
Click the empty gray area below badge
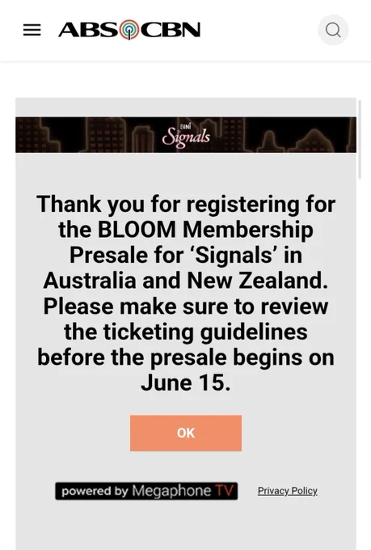[x=186, y=527]
